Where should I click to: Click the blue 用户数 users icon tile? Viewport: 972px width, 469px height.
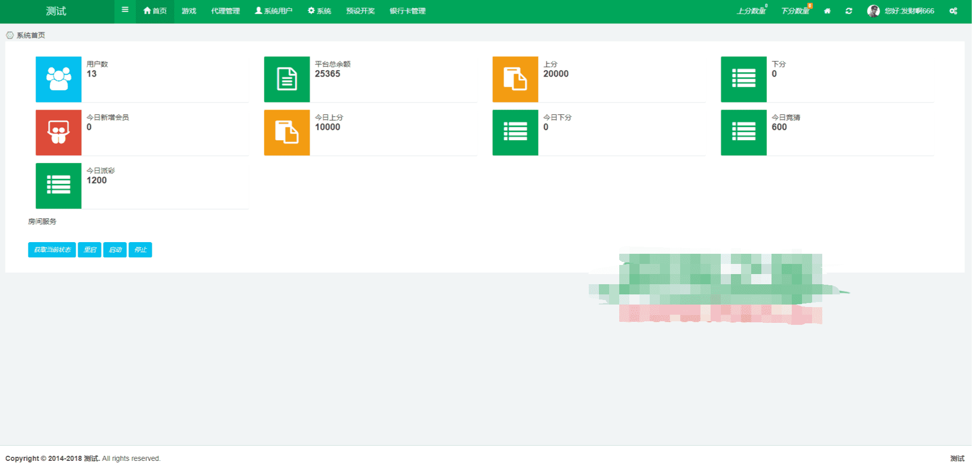(x=58, y=79)
